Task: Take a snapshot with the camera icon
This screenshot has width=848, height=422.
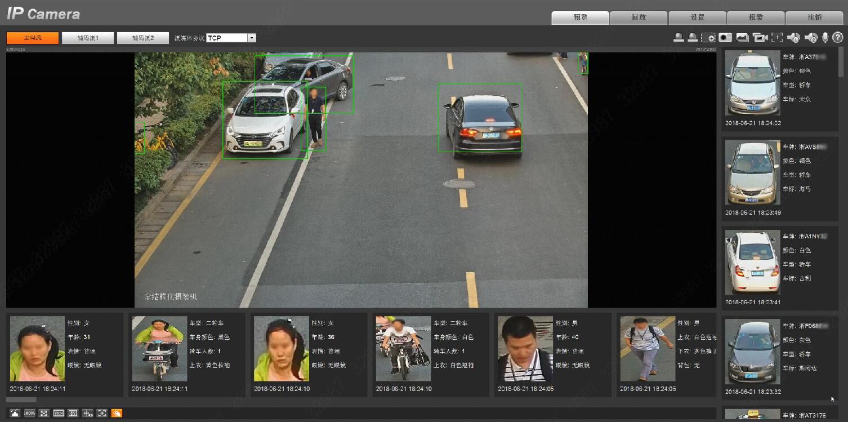Action: point(725,38)
